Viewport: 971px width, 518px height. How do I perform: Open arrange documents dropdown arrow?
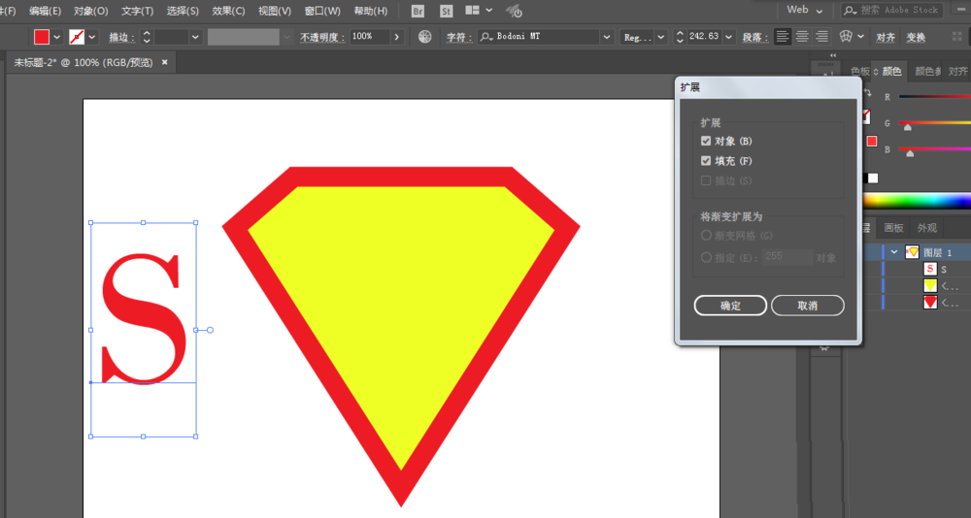click(x=489, y=11)
